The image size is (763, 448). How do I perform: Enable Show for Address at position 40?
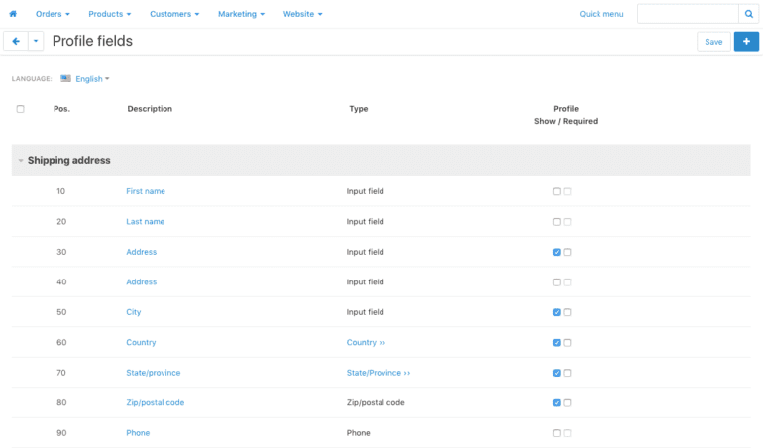[x=557, y=282]
